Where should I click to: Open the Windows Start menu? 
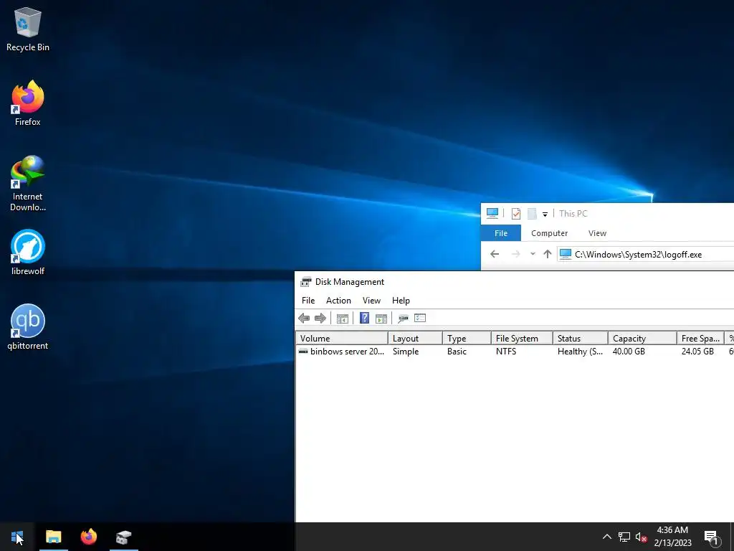[17, 537]
